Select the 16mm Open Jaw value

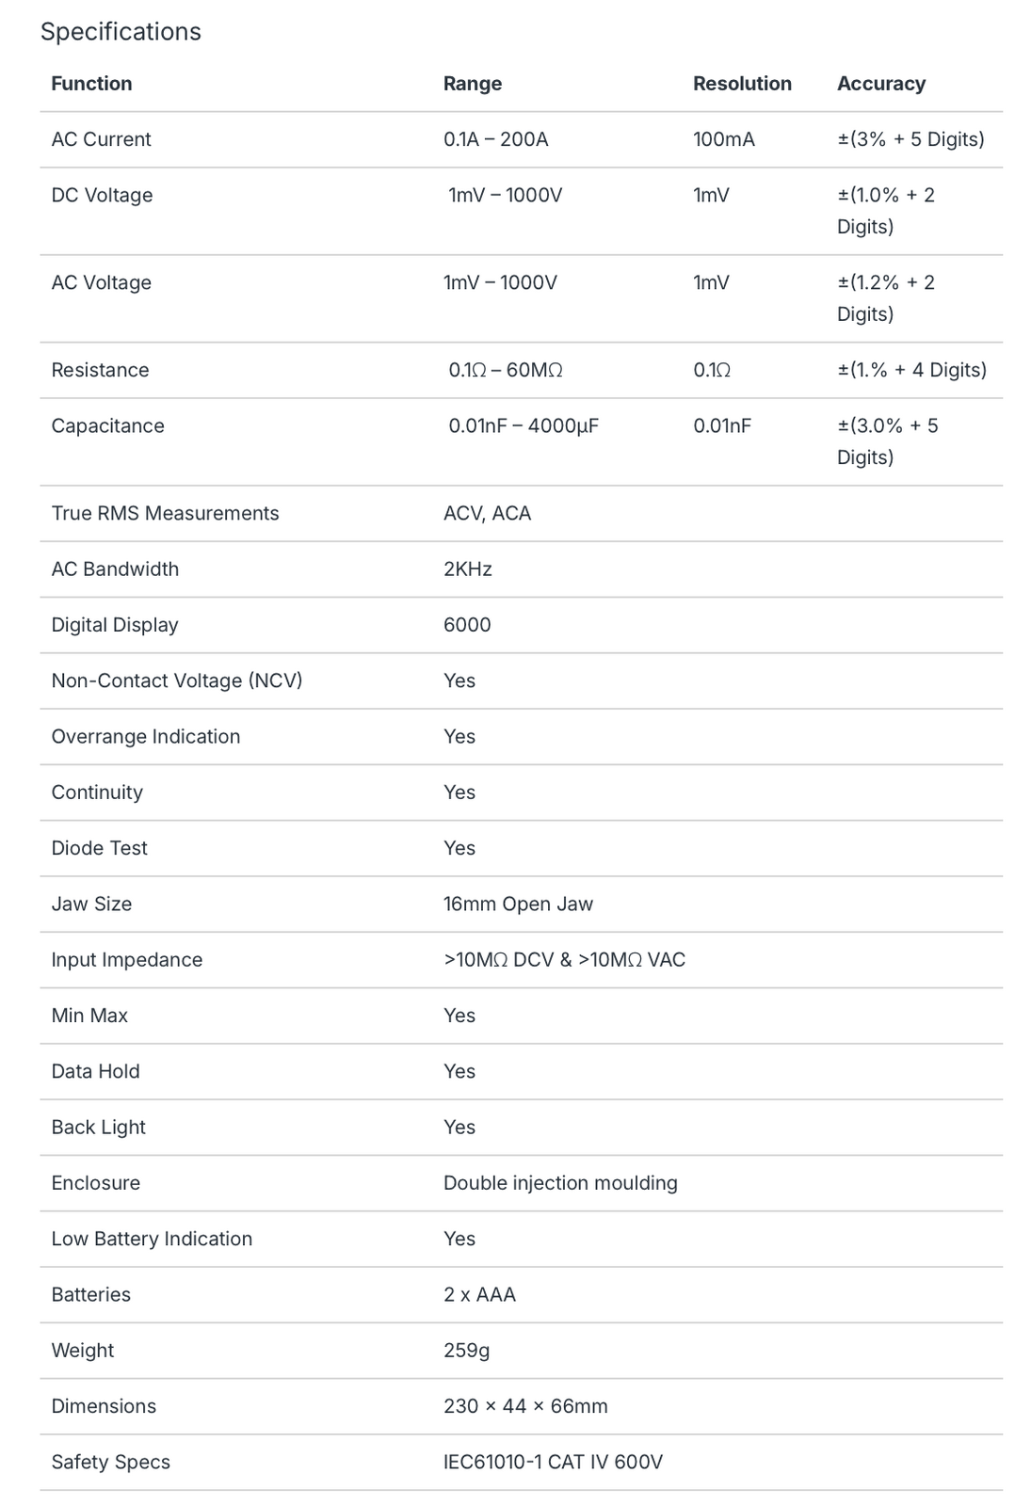point(518,904)
